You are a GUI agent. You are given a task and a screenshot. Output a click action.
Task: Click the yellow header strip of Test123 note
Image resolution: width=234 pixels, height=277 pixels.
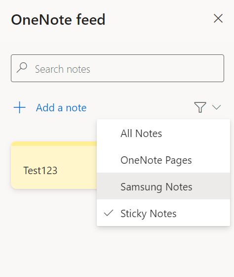54,143
